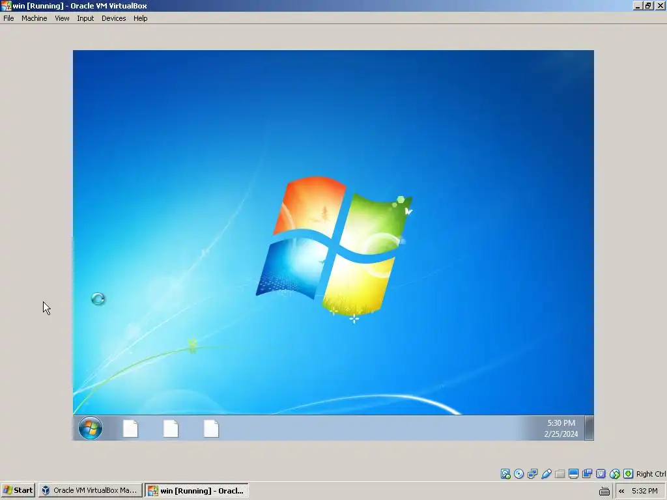Open the Devices menu

point(113,18)
